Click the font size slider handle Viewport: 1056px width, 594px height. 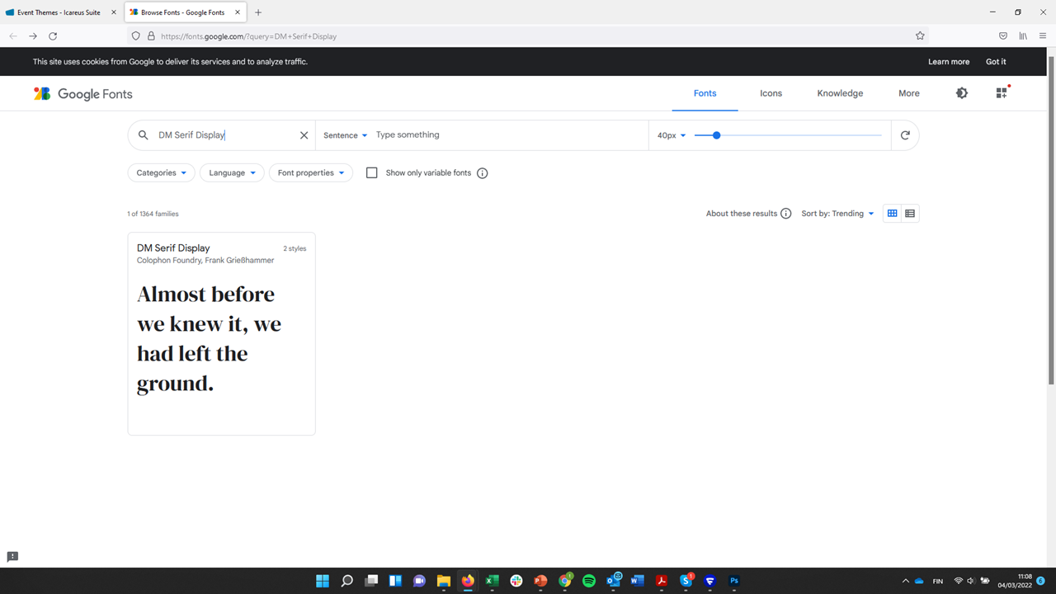tap(716, 135)
